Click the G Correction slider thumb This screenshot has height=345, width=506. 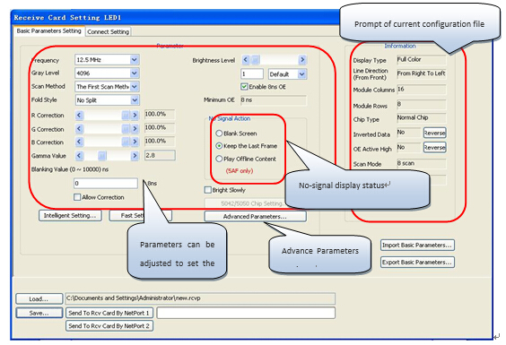tap(126, 129)
